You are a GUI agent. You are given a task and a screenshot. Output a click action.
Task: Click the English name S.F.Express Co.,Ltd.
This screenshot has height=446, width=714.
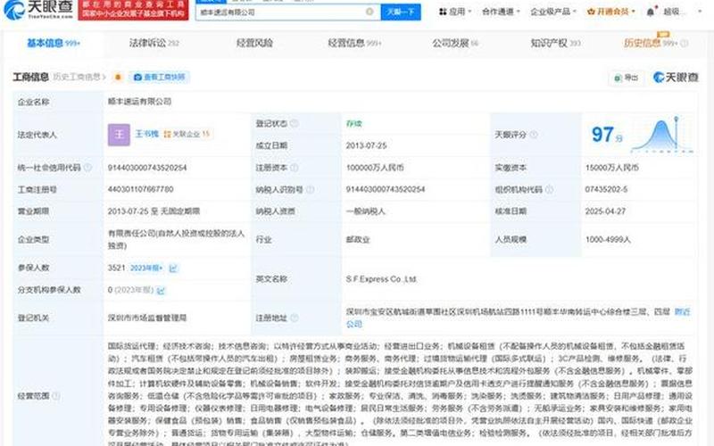[x=381, y=279]
